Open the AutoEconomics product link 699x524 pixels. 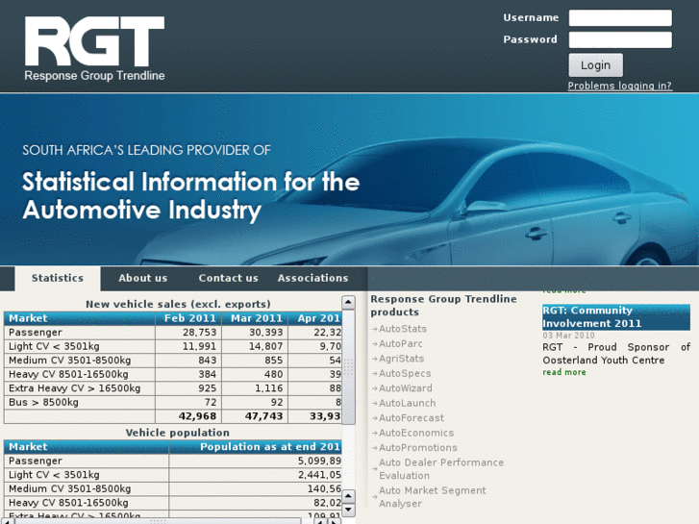tap(416, 433)
